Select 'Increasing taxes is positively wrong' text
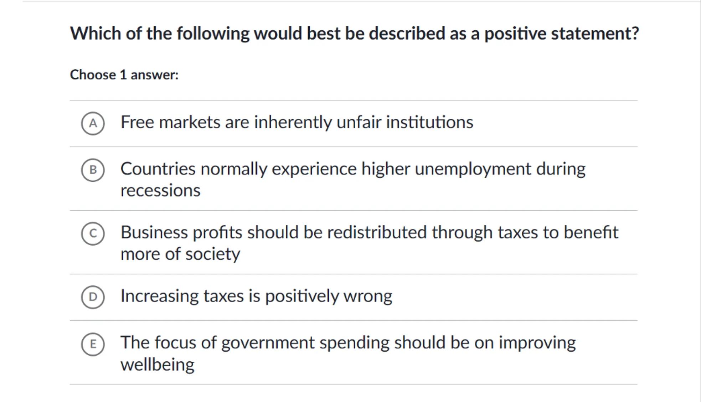Screen dimensions: 701x402 coord(256,296)
